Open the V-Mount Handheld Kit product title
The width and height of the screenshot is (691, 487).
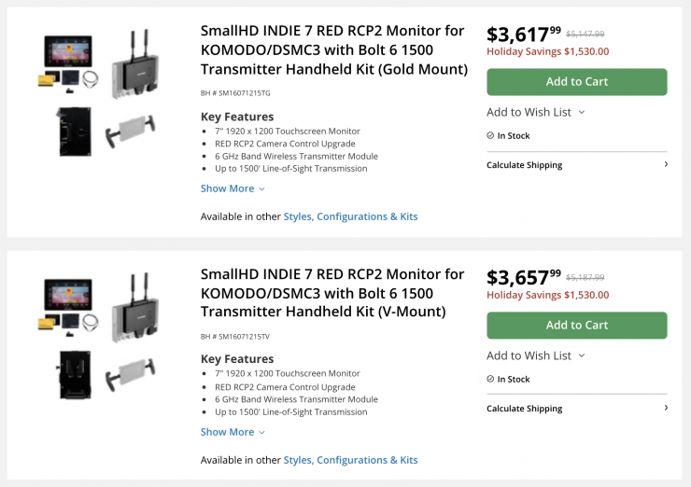coord(331,293)
